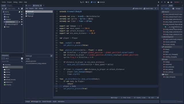This screenshot has width=184, height=104.
Task: Collapse the Enemy root node
Action: (2, 12)
